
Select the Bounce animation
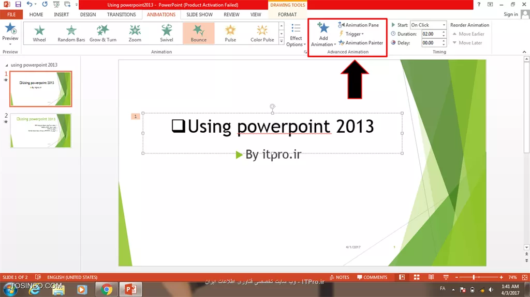(198, 34)
